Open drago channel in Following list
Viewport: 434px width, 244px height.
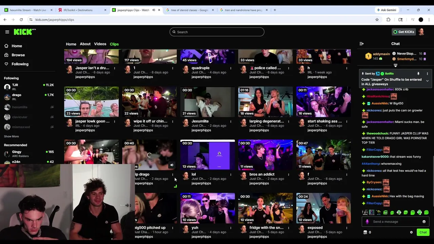coord(29,97)
